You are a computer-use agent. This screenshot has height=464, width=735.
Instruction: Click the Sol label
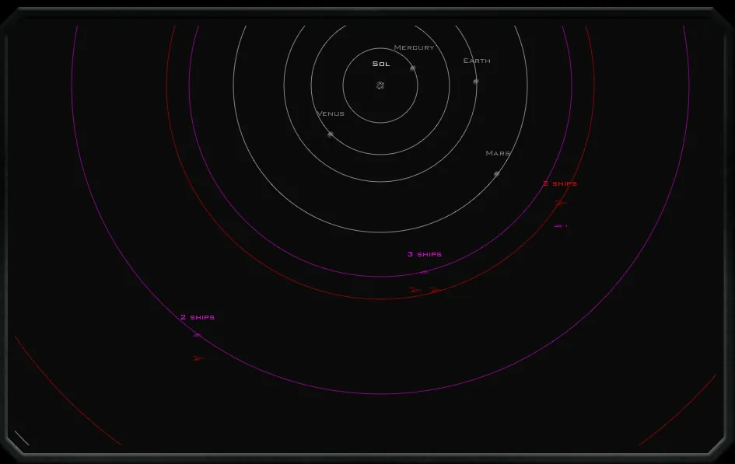click(x=381, y=64)
